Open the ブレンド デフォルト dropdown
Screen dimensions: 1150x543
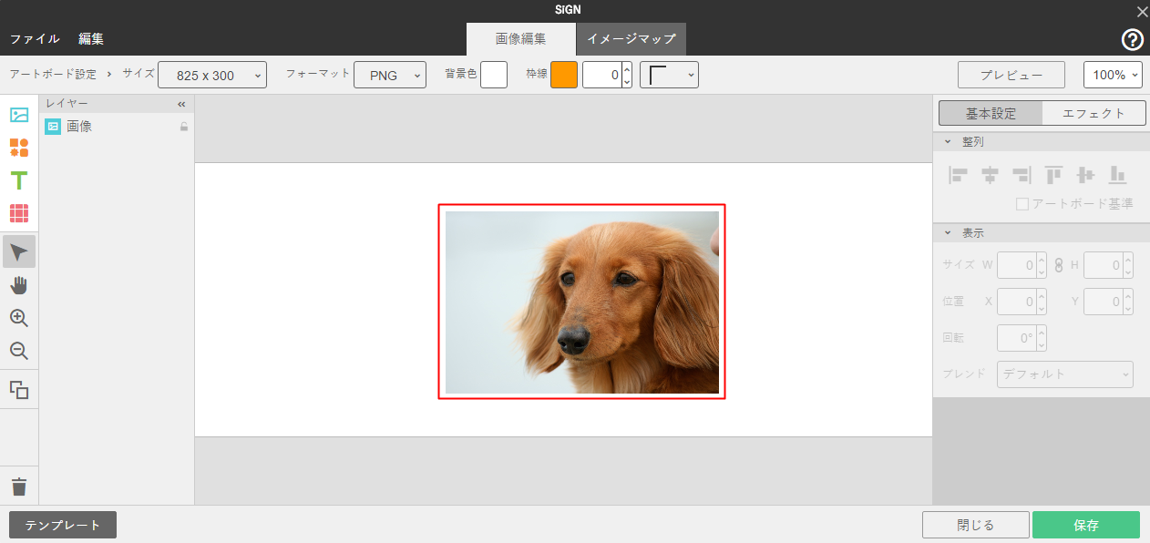[x=1065, y=374]
